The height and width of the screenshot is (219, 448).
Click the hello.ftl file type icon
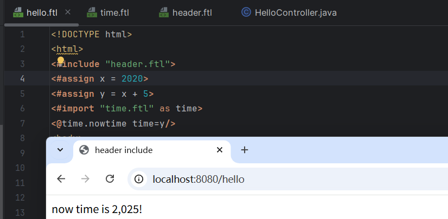pyautogui.click(x=18, y=12)
